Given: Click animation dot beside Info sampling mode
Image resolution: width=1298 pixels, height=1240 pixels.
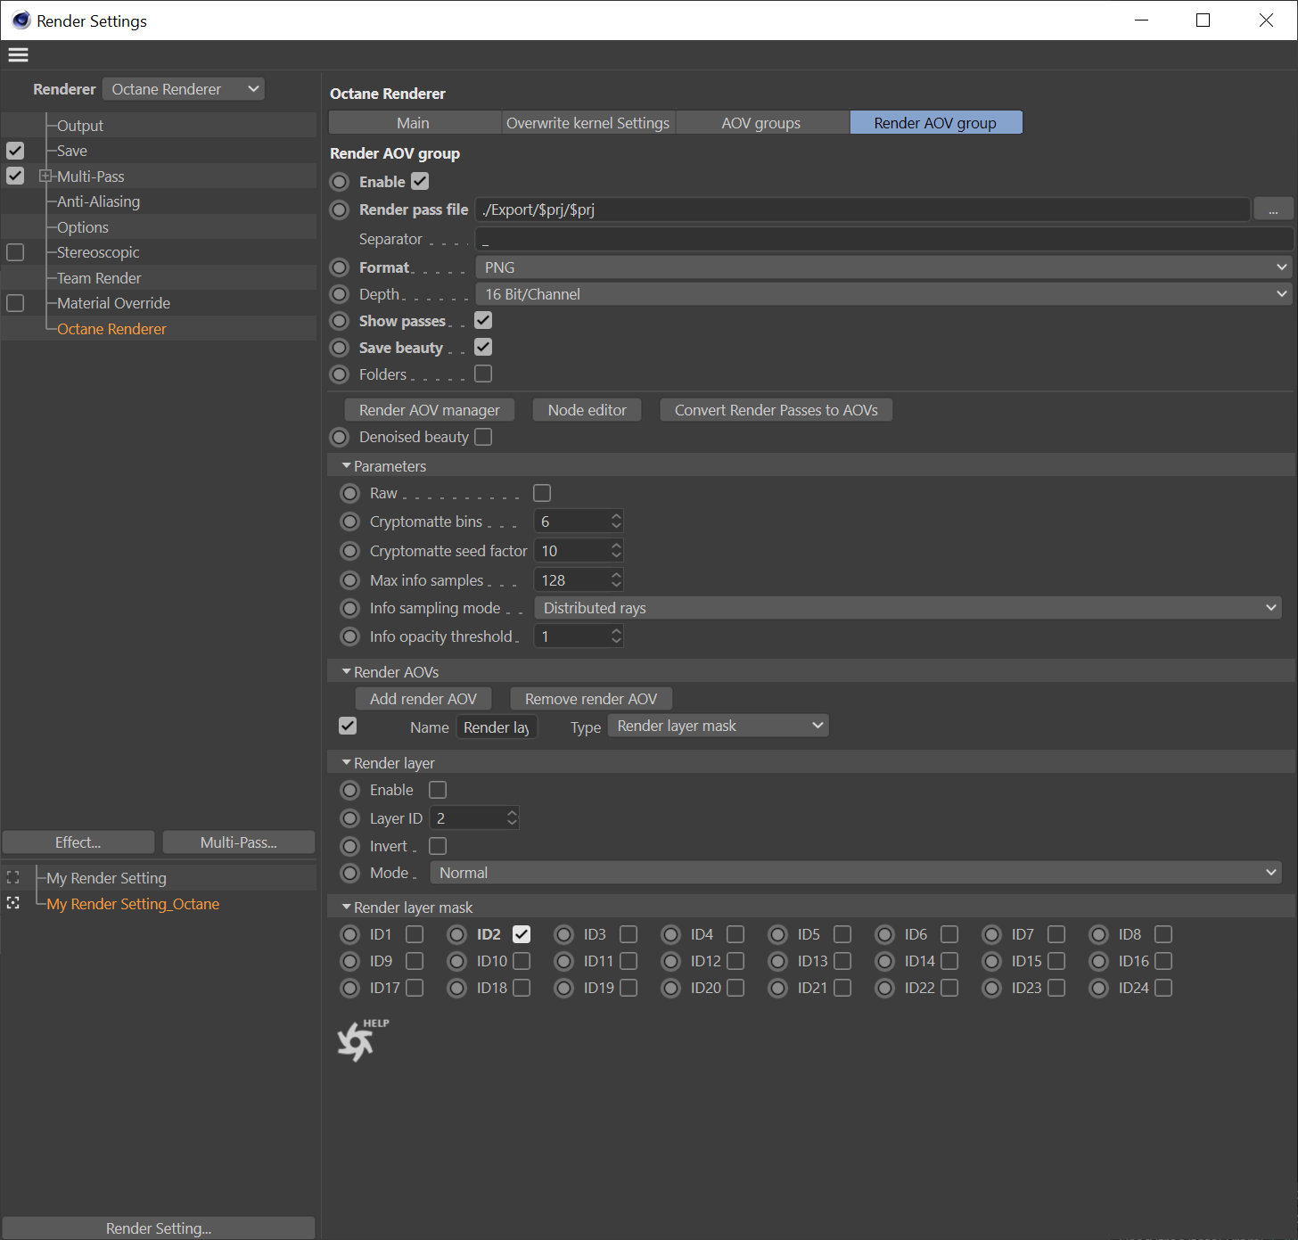Looking at the screenshot, I should coord(350,608).
